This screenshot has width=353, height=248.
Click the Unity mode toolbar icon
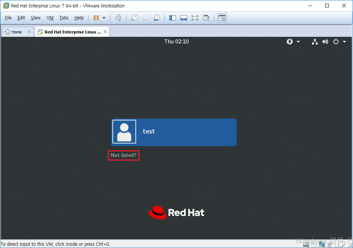point(206,18)
